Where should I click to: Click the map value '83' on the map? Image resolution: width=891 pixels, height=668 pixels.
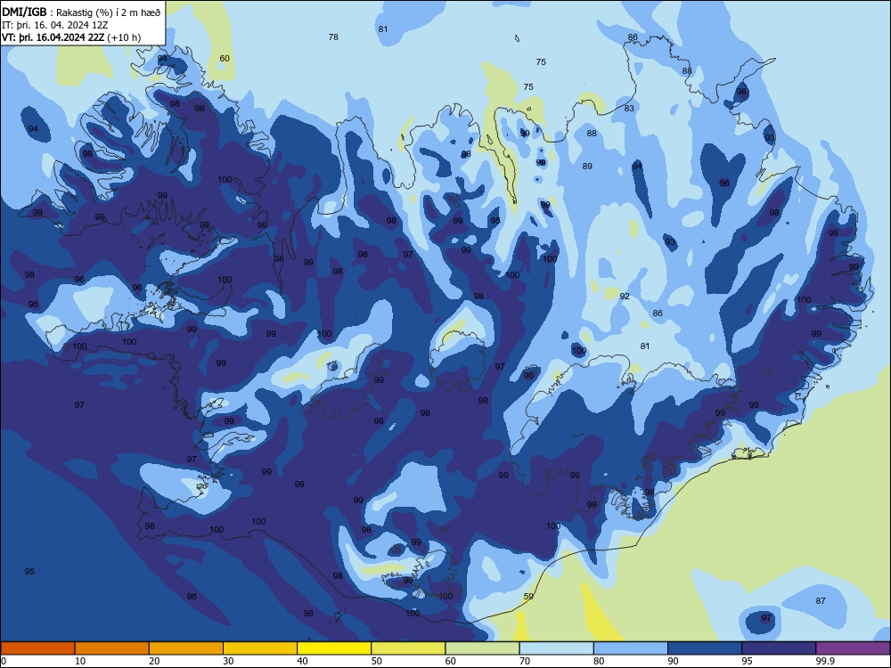(629, 109)
